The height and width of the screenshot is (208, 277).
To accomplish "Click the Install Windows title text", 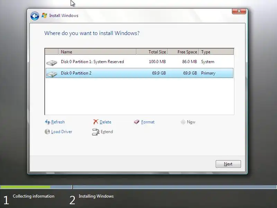I will 64,16.
